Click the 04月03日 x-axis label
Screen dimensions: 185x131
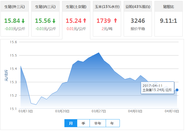pos(135,111)
